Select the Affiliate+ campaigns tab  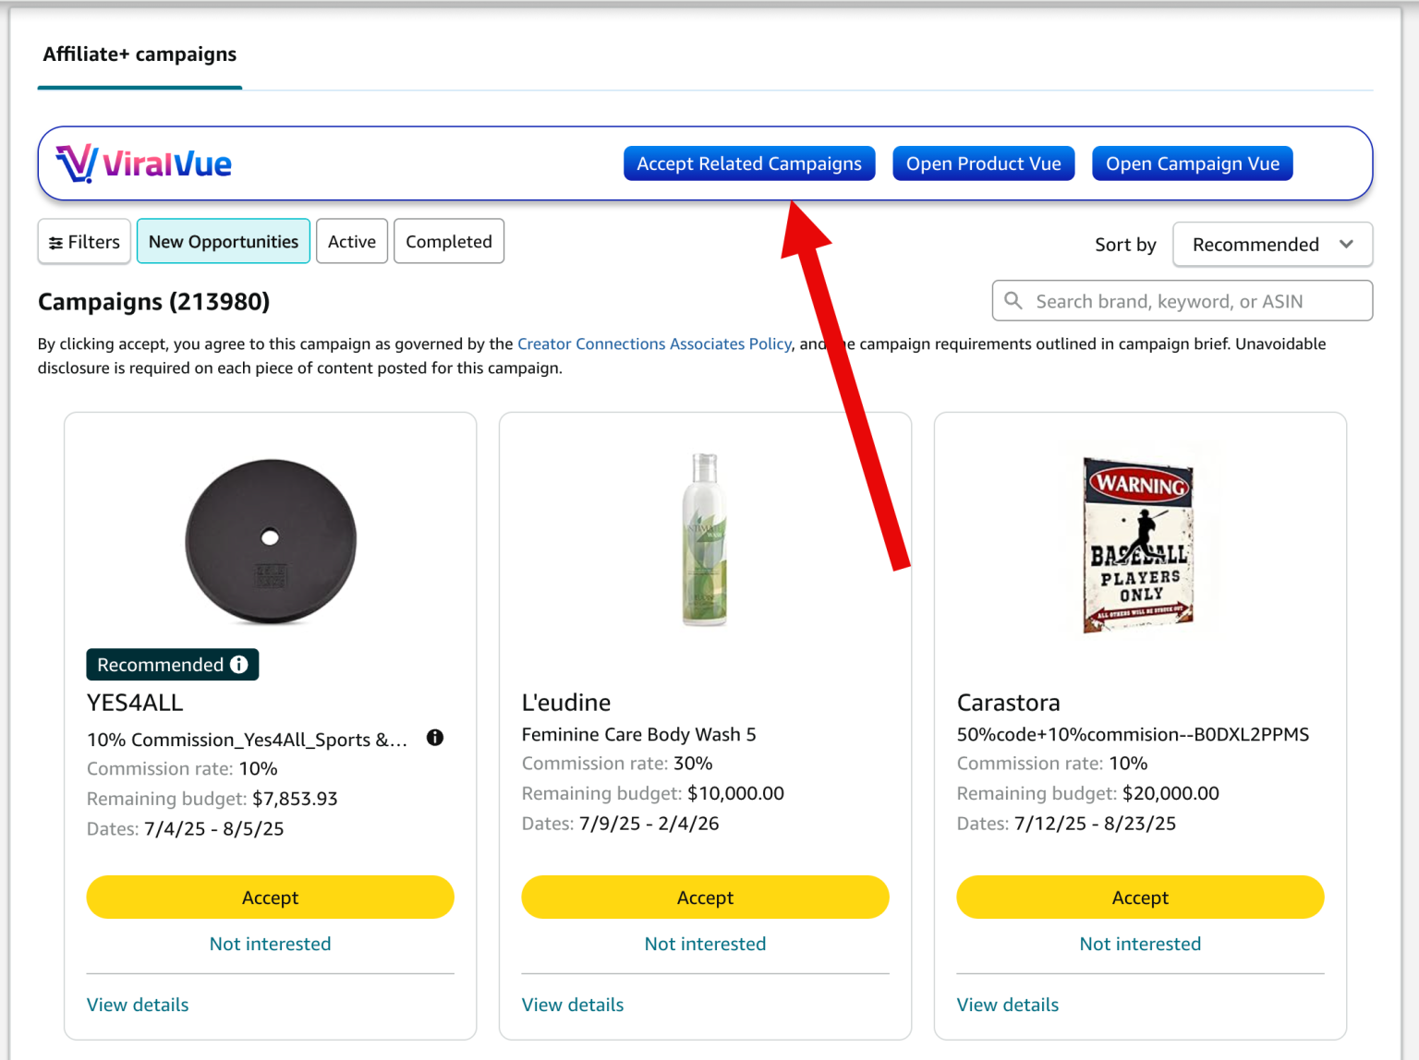pos(139,54)
